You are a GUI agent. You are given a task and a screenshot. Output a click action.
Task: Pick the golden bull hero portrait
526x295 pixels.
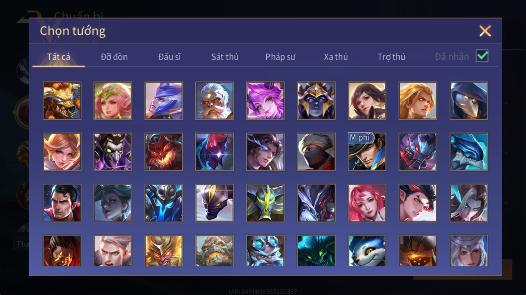pyautogui.click(x=62, y=101)
